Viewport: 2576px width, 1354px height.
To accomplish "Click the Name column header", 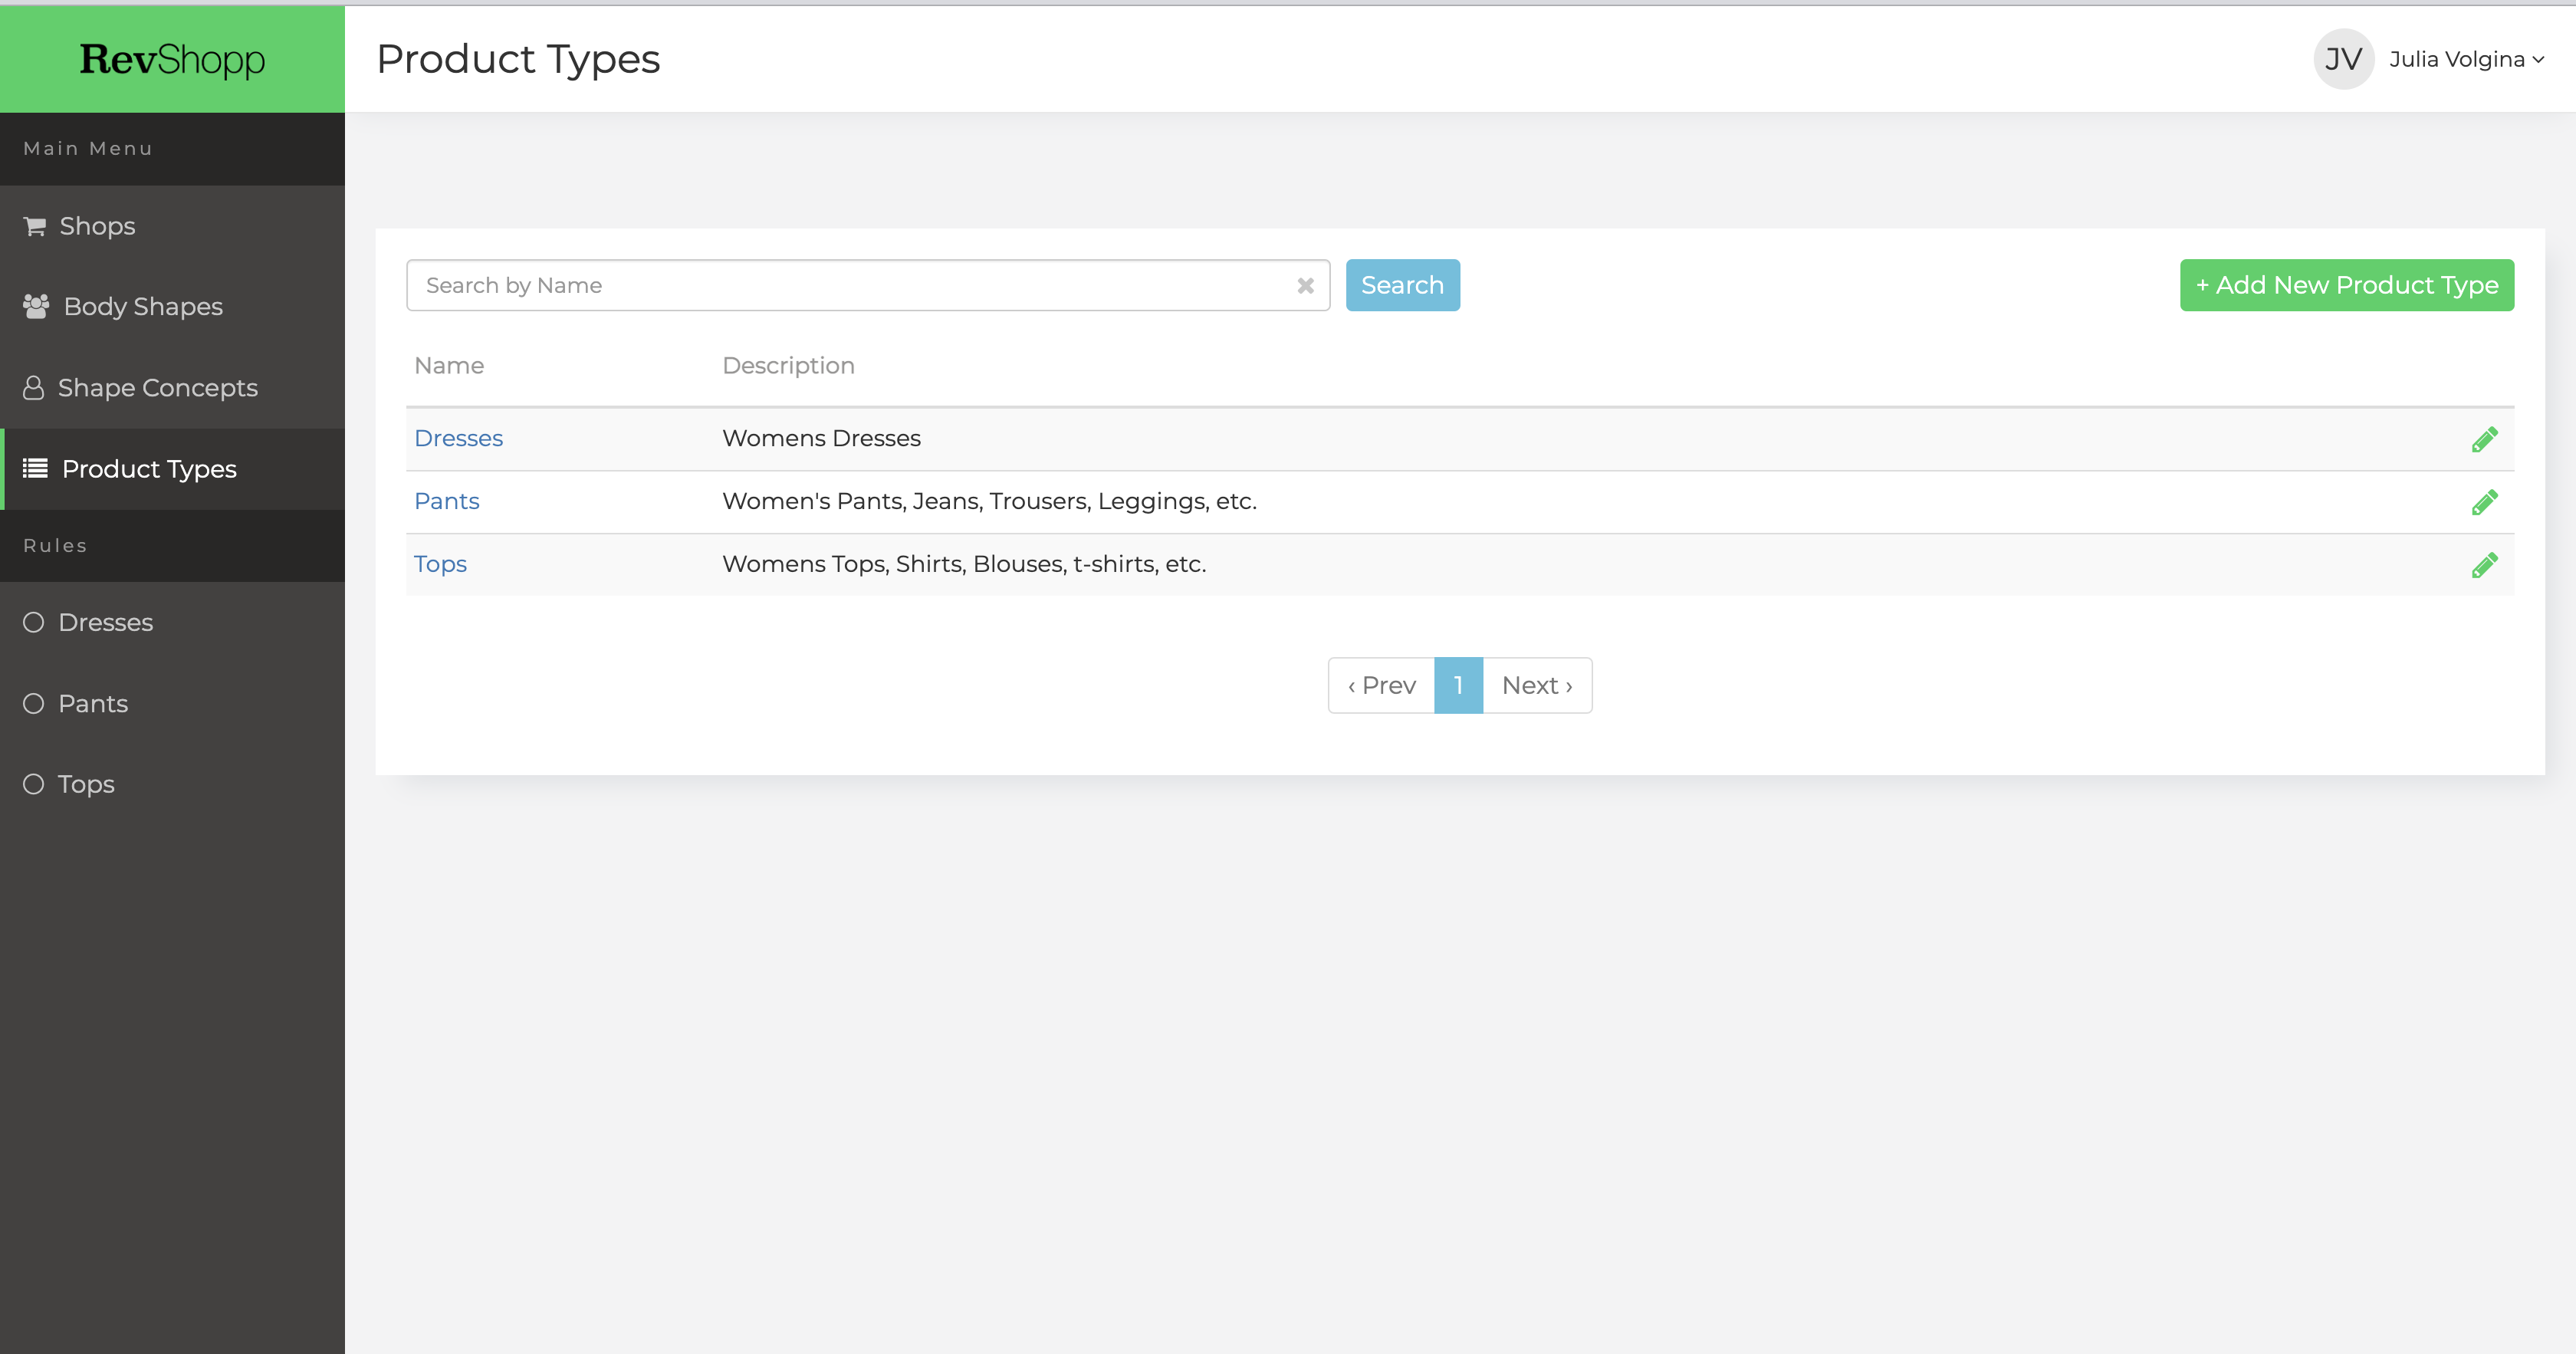I will point(449,365).
